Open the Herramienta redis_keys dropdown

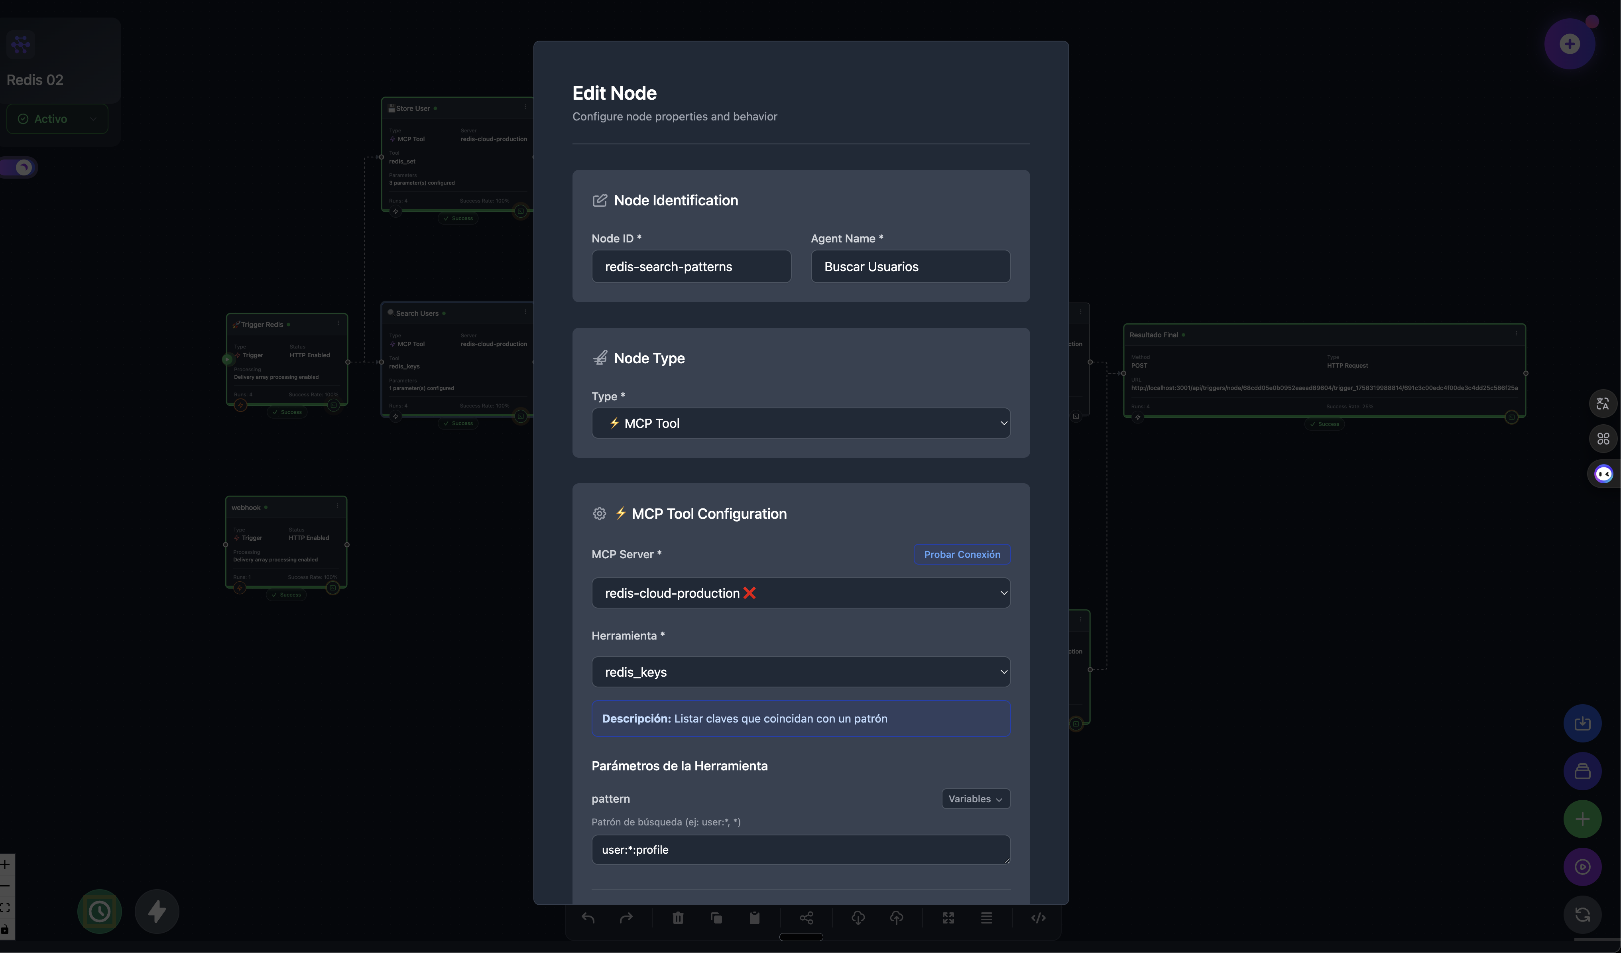coord(801,672)
